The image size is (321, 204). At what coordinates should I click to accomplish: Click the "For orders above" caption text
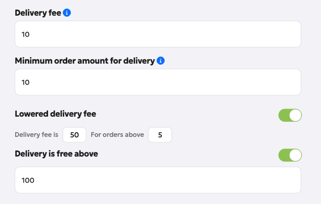117,135
